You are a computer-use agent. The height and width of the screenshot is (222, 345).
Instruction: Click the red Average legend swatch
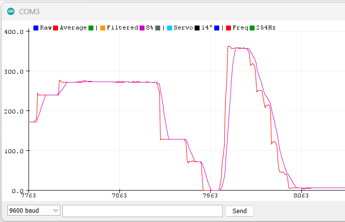(56, 28)
